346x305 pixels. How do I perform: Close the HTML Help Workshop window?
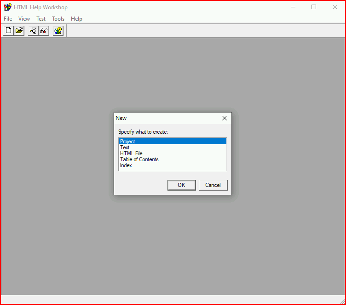pos(335,7)
